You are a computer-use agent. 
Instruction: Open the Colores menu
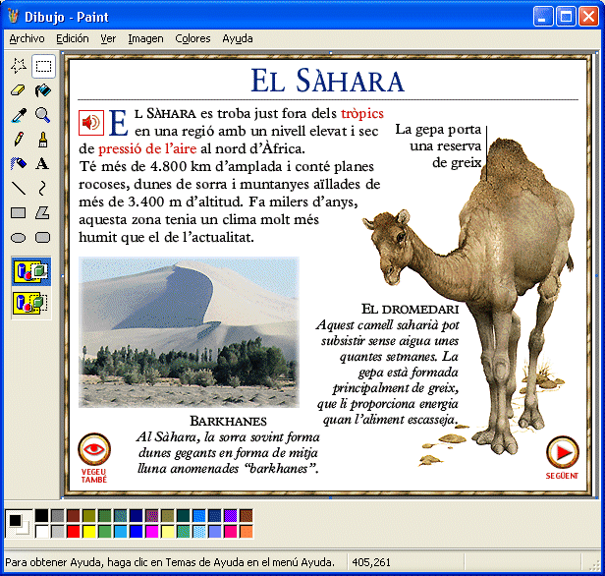pos(192,39)
